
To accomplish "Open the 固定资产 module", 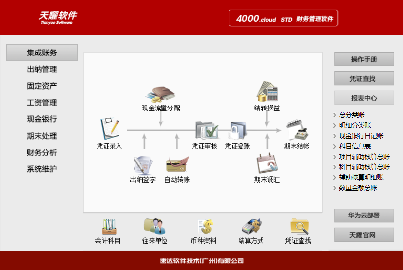I will pos(42,86).
